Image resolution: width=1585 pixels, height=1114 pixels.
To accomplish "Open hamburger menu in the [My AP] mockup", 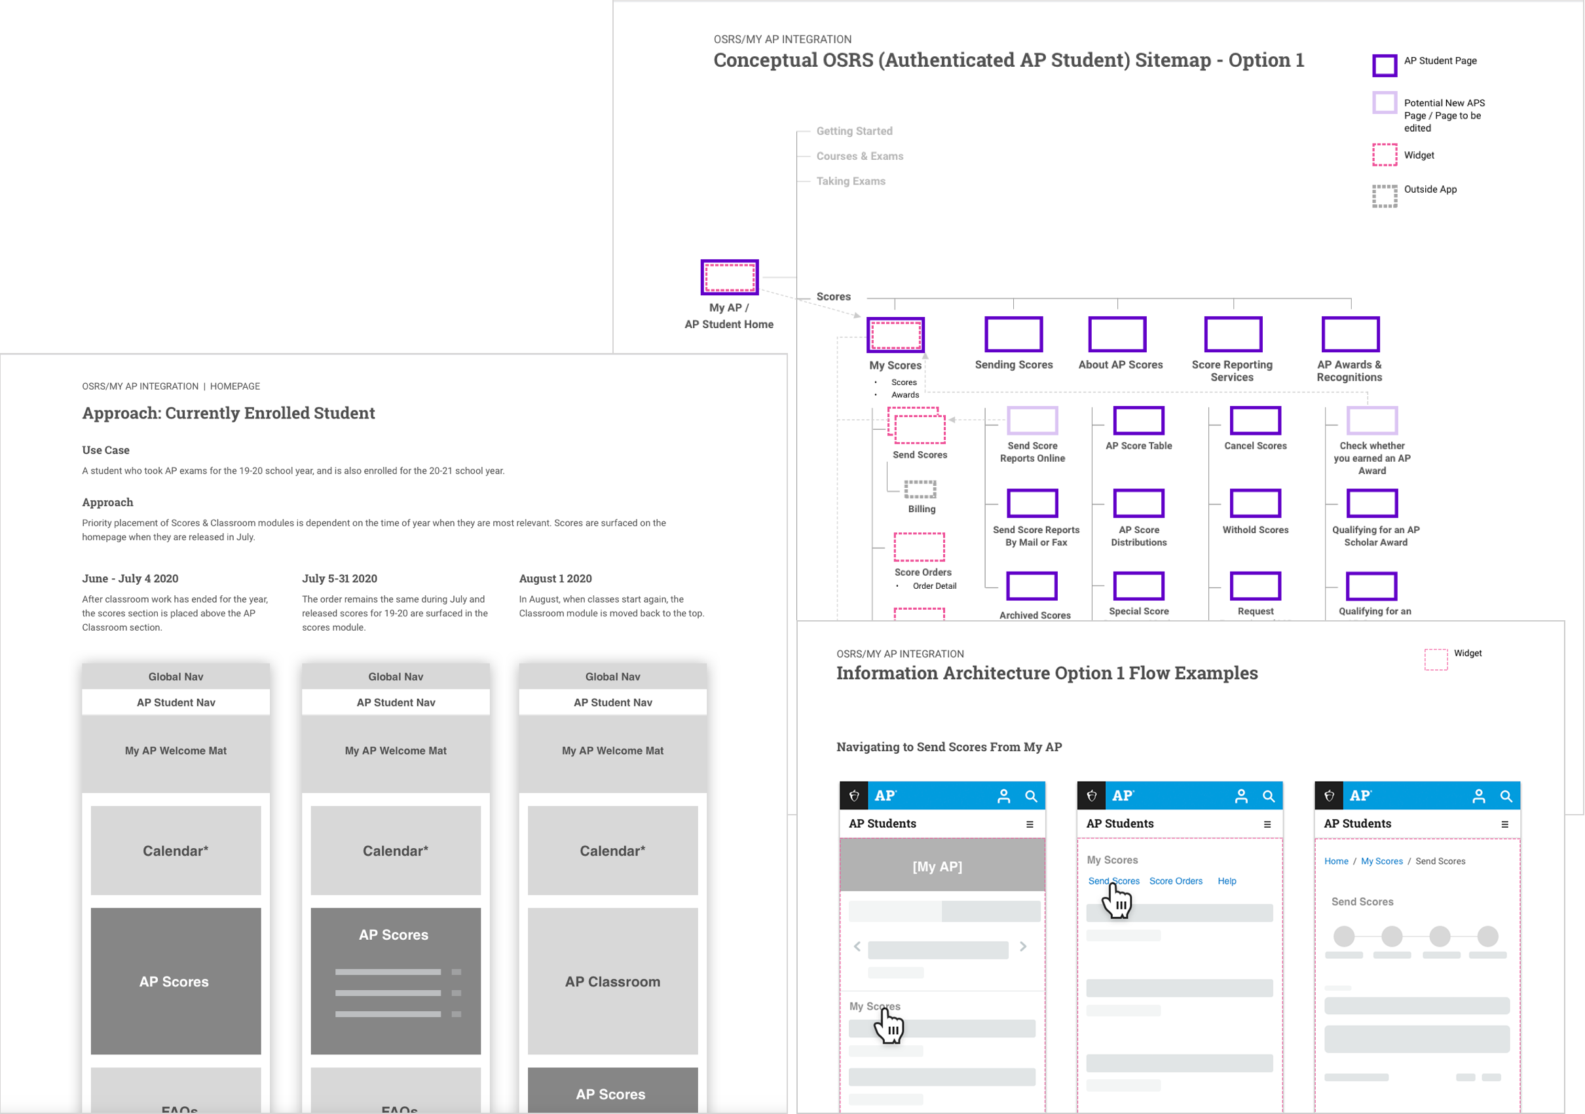I will click(x=1030, y=824).
